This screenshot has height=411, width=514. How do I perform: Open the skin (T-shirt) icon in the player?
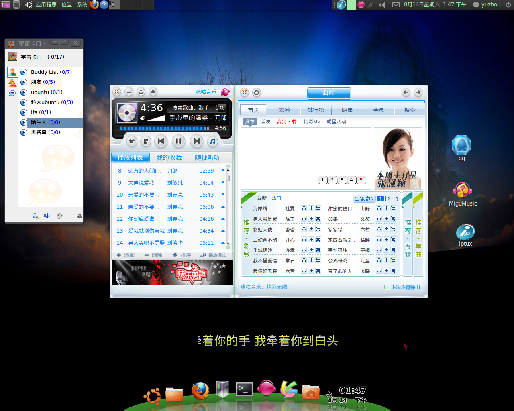132,141
